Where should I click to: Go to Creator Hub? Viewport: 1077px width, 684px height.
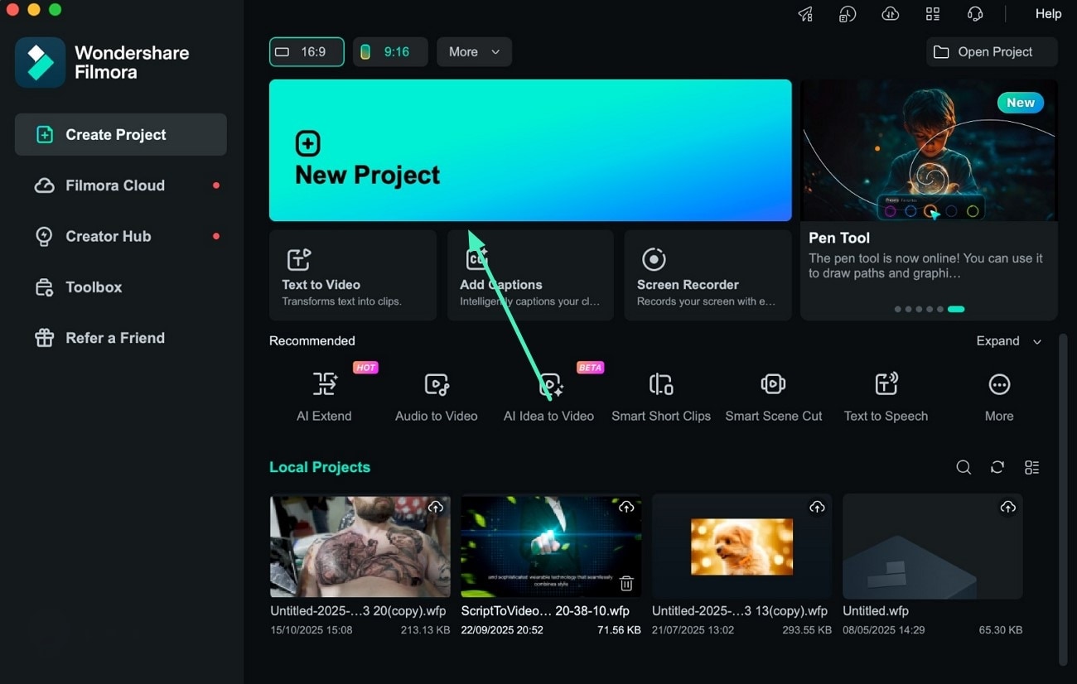click(x=121, y=236)
